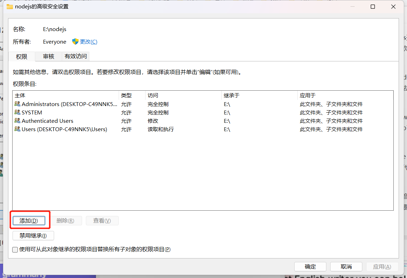407x278 pixels.
Task: Confirm settings with the 确定 button
Action: click(310, 266)
